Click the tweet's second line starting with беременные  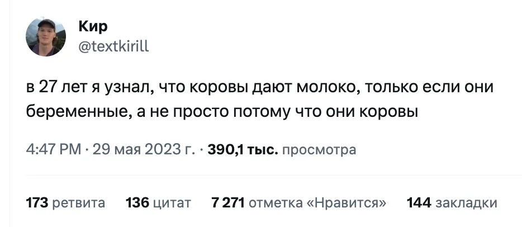click(x=222, y=112)
